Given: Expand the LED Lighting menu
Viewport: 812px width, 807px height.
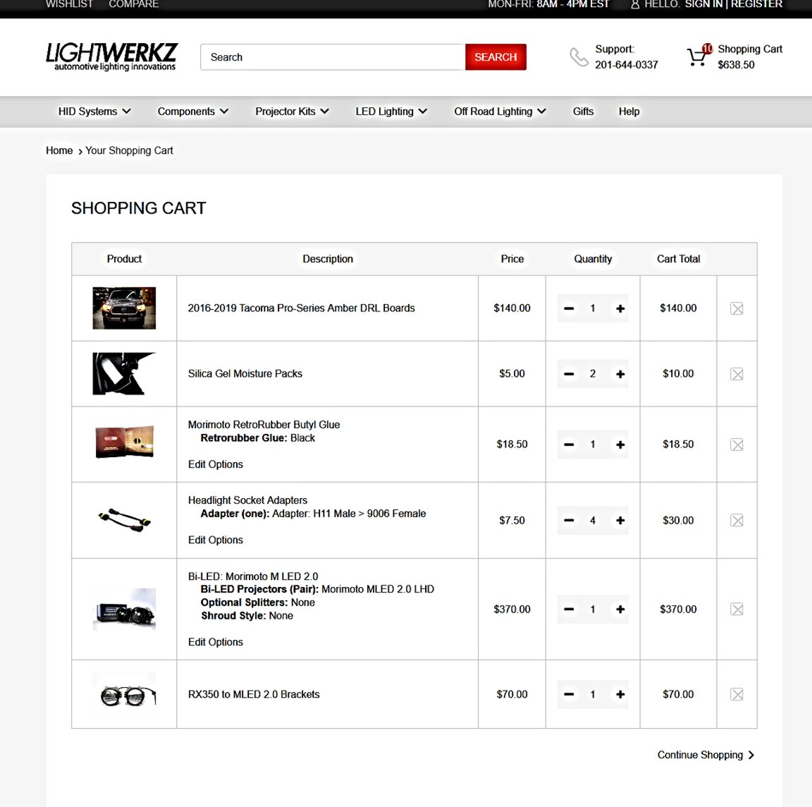Looking at the screenshot, I should [391, 111].
